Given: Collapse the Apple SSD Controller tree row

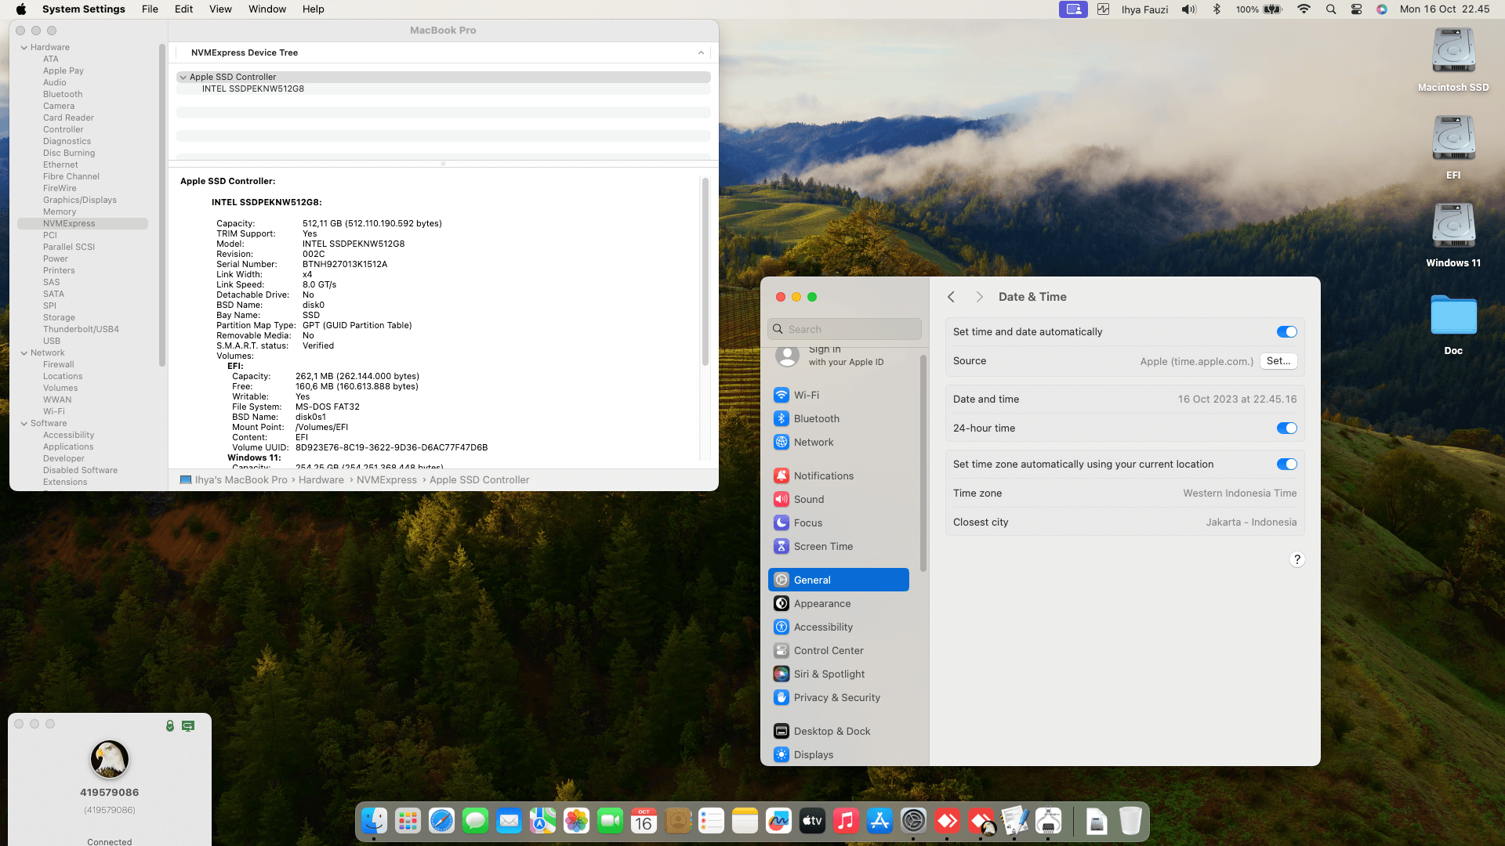Looking at the screenshot, I should pyautogui.click(x=183, y=78).
